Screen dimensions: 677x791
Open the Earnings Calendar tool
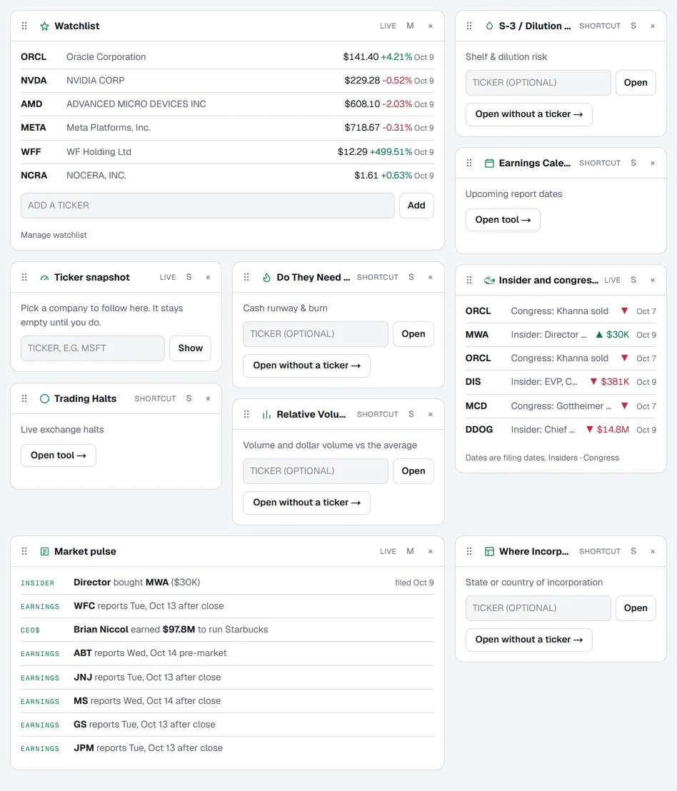(x=503, y=220)
